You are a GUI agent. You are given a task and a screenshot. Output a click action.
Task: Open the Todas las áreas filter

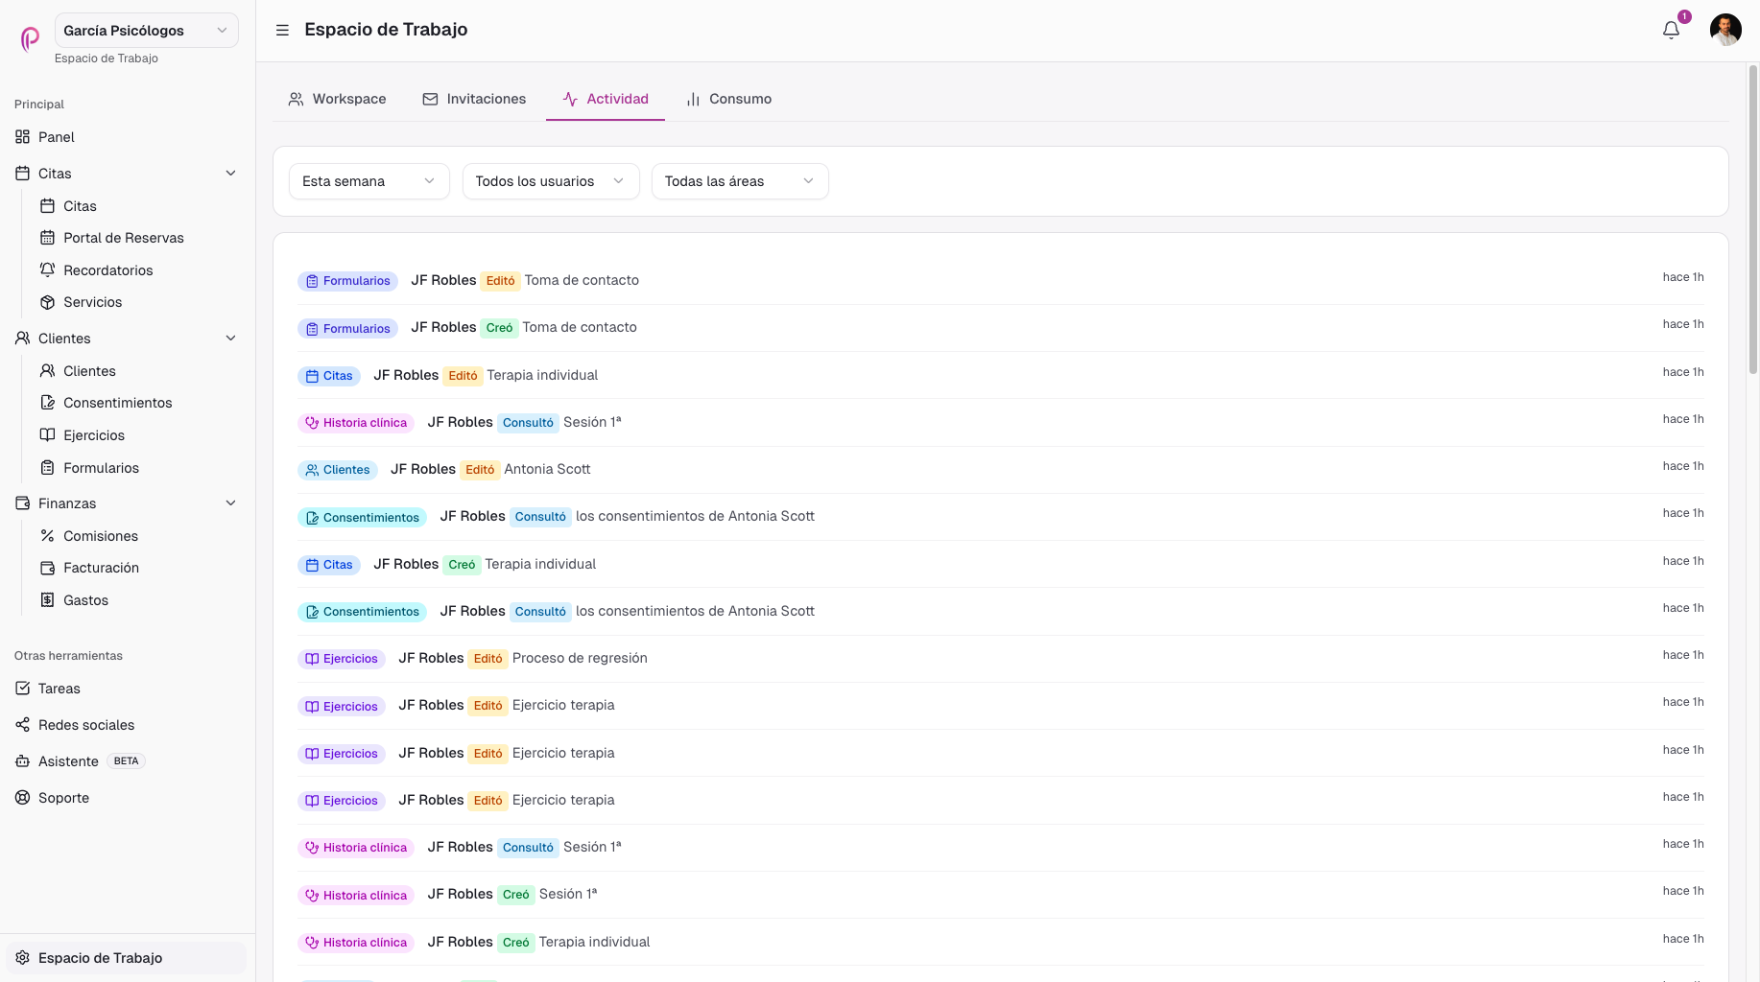point(740,181)
